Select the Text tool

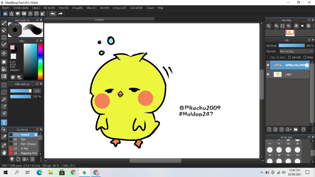coord(4,122)
